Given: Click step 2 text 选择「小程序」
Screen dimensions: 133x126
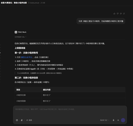Looking at the screenshot, I should coord(32,61).
